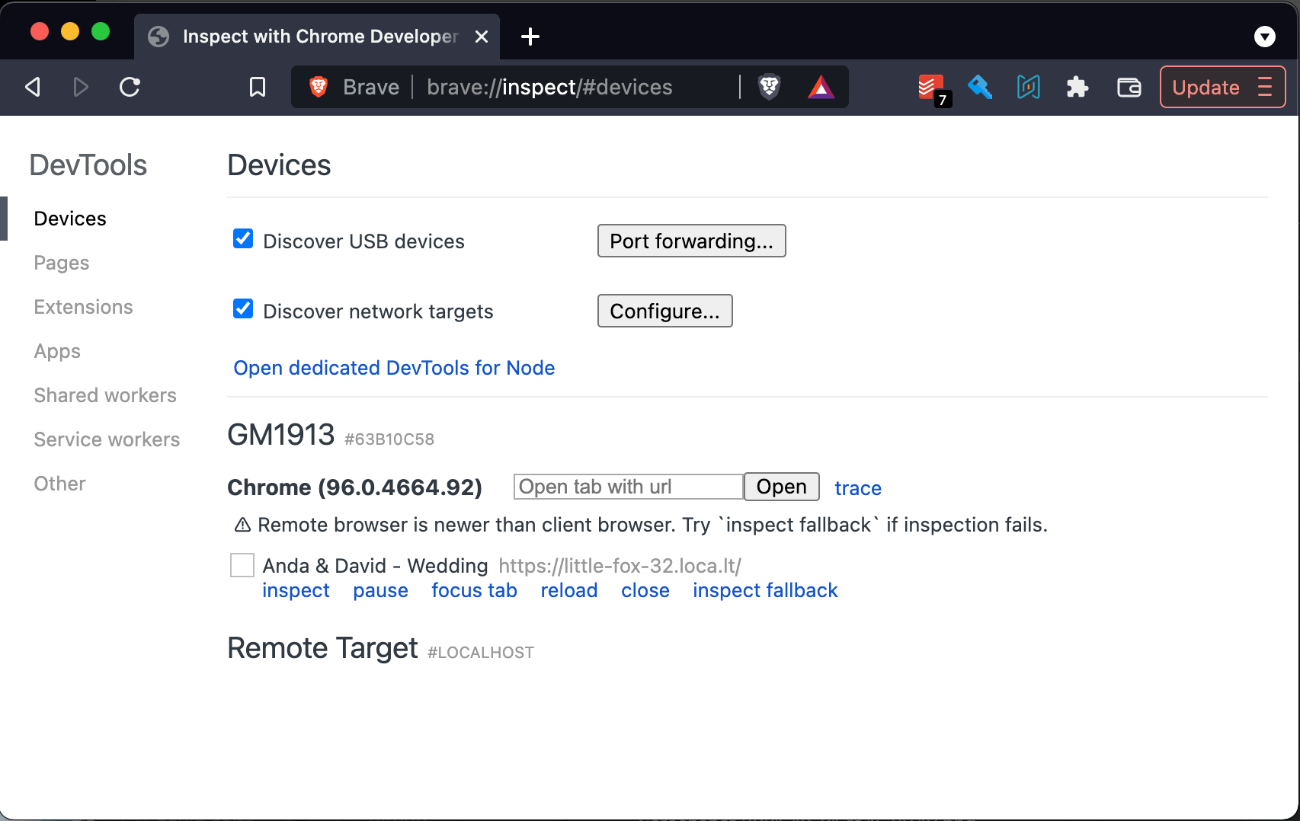This screenshot has width=1300, height=821.
Task: Inspect the Anda & David - Wedding page
Action: click(296, 590)
